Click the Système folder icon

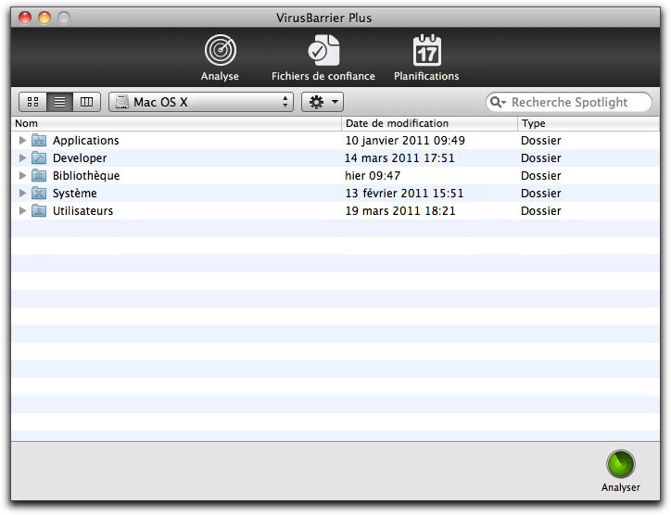39,193
